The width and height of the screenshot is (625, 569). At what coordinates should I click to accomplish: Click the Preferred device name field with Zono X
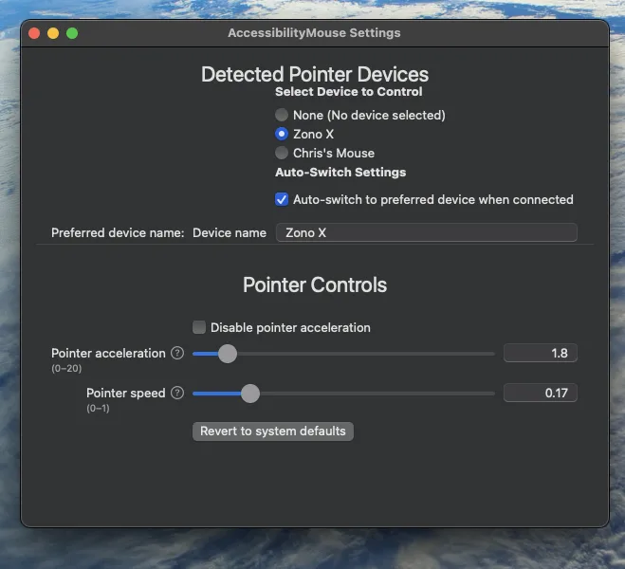coord(426,232)
